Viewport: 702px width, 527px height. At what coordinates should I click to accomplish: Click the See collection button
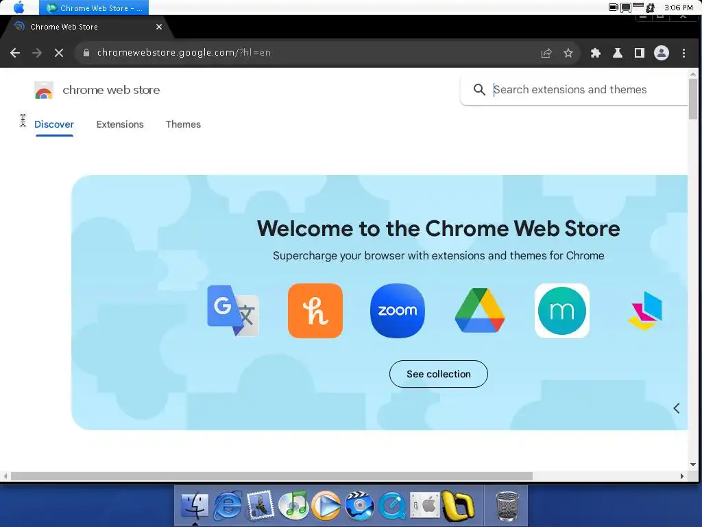pyautogui.click(x=439, y=374)
